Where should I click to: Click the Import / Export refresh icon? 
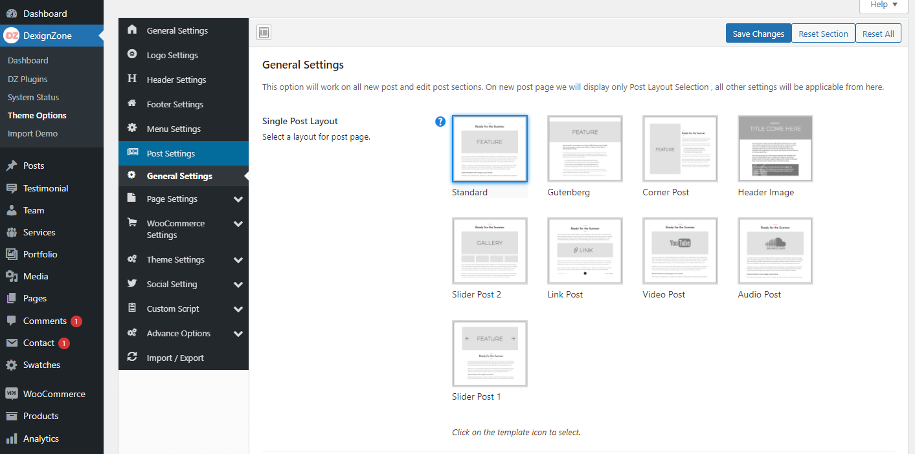pos(132,358)
